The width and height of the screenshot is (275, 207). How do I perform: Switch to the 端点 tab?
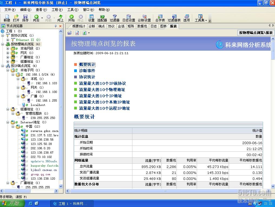click(102, 26)
